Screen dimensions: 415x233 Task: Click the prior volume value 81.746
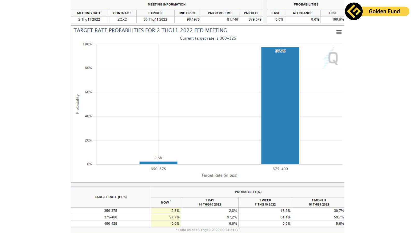[232, 19]
